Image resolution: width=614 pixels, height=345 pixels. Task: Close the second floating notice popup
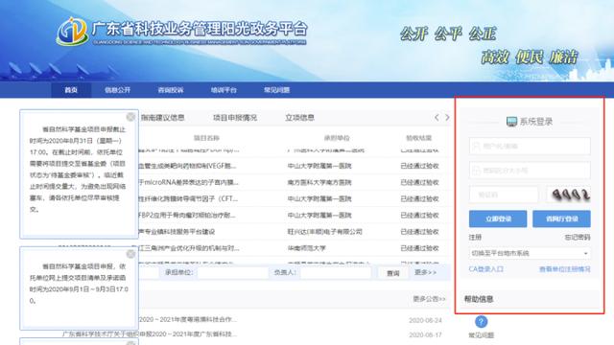point(130,254)
